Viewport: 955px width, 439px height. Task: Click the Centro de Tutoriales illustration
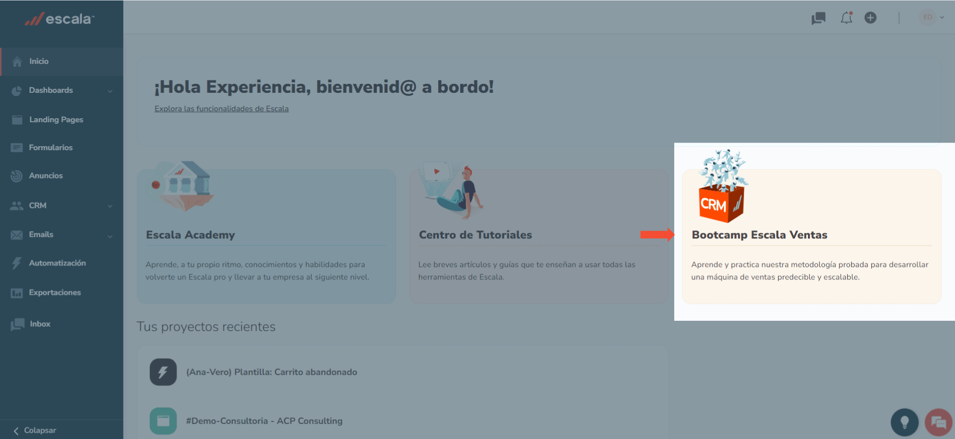click(452, 191)
